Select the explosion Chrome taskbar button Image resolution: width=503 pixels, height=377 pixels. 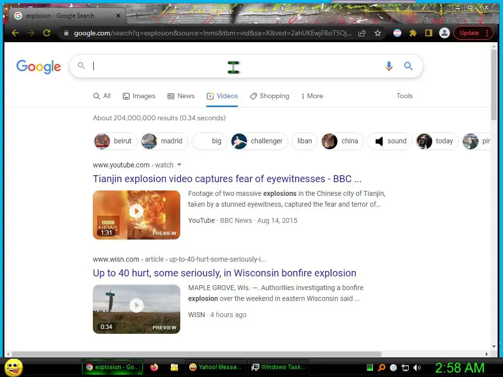112,367
